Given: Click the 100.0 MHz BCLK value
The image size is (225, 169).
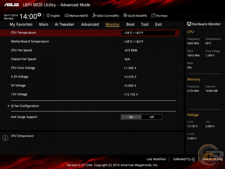Looking at the screenshot, I should pos(193,55).
